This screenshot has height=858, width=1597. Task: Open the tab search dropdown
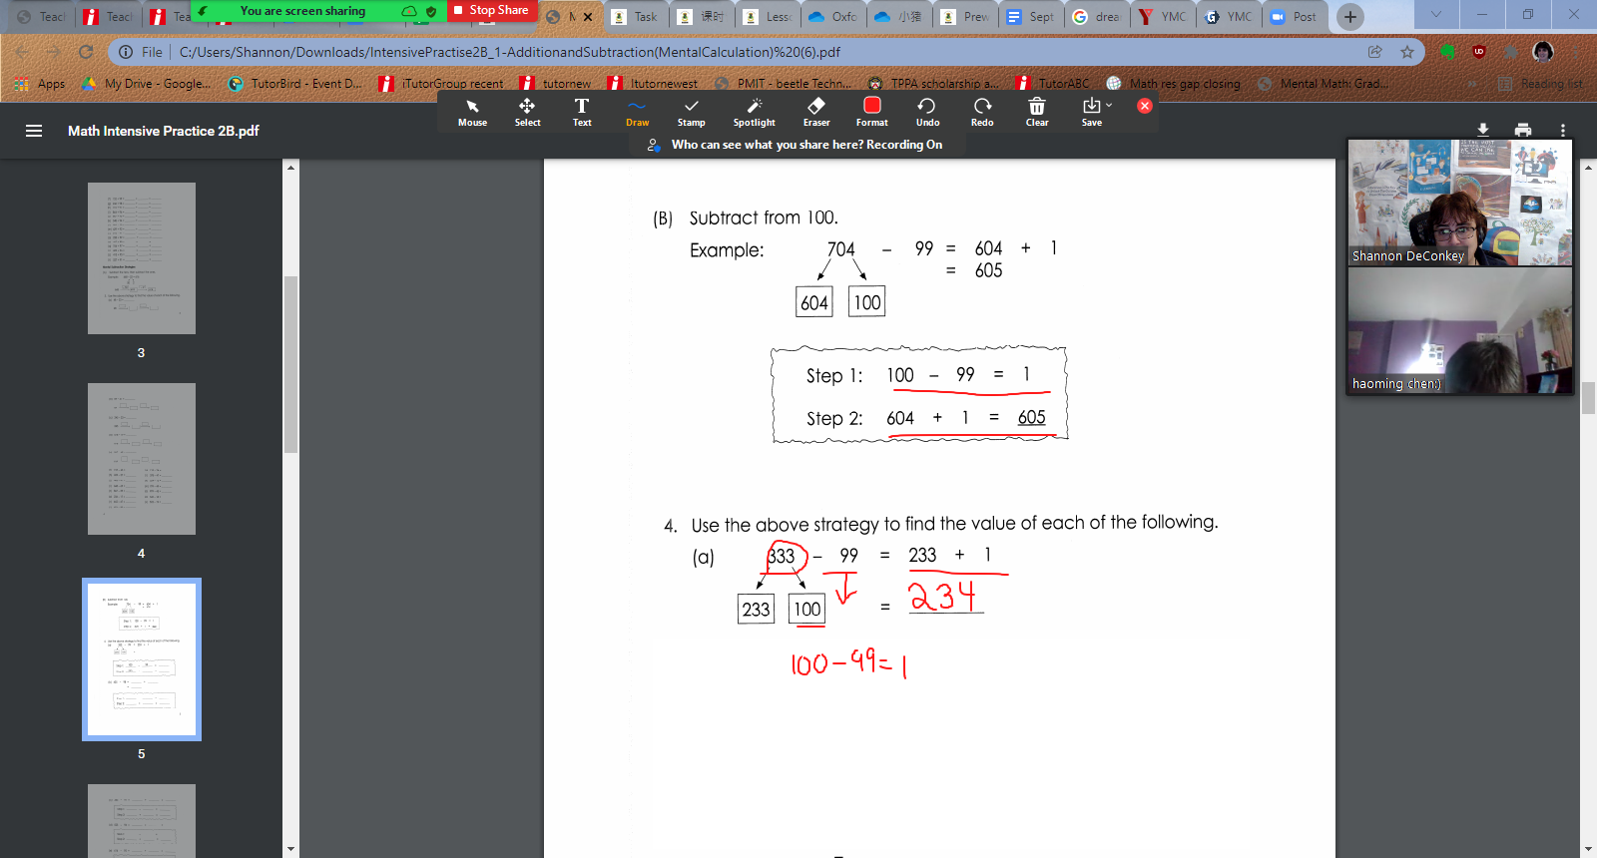coord(1435,15)
